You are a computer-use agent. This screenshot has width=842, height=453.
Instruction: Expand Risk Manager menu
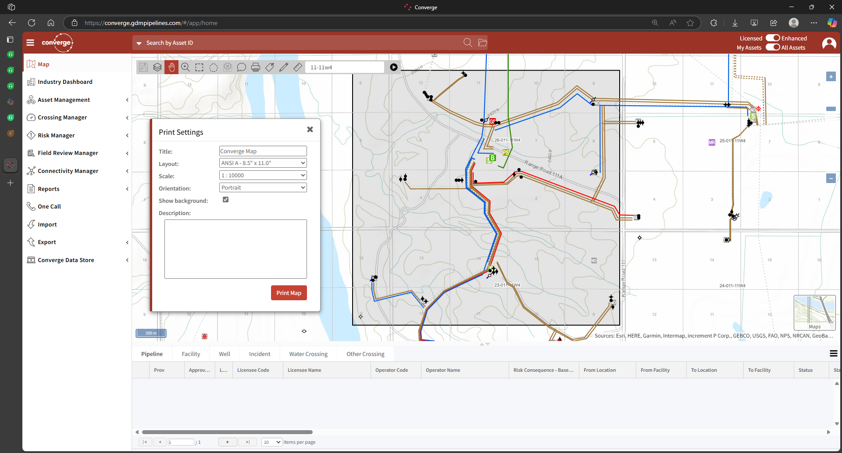point(77,135)
